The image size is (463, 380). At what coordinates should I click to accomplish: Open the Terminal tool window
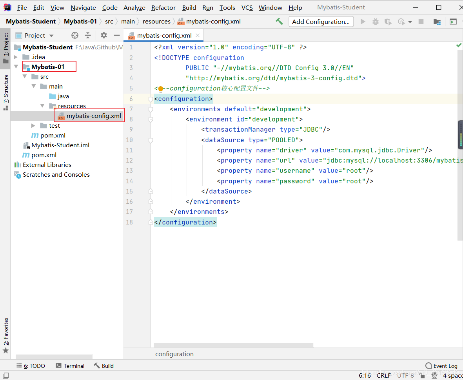[70, 366]
